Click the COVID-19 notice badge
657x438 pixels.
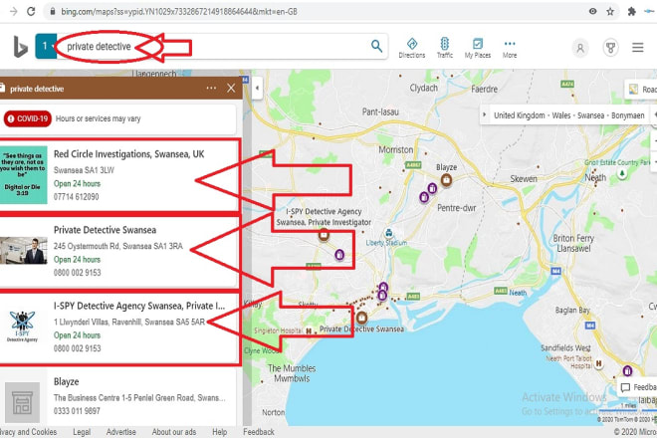pos(28,118)
